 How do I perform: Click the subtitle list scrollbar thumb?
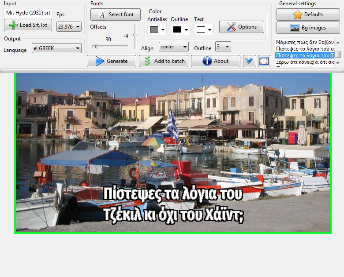[339, 54]
